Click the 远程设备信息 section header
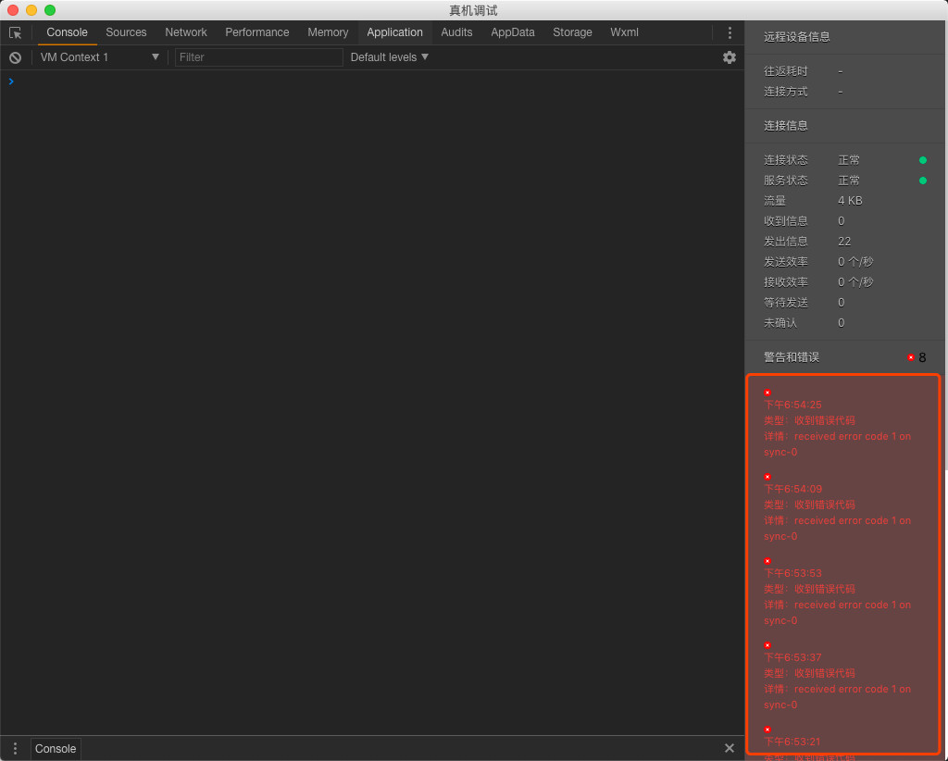 coord(796,37)
